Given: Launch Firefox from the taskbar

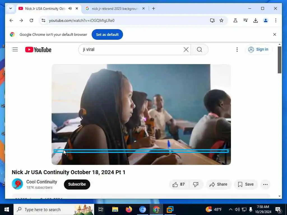Looking at the screenshot, I should [x=129, y=209].
